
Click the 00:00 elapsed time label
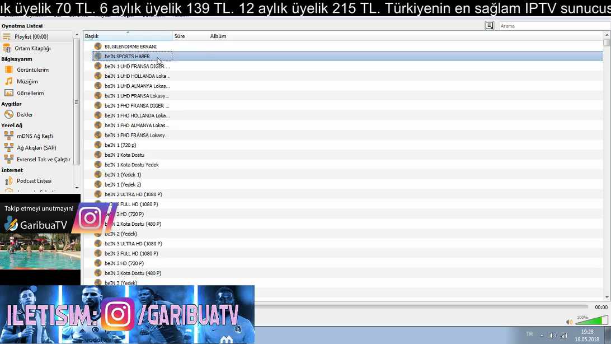pos(601,308)
